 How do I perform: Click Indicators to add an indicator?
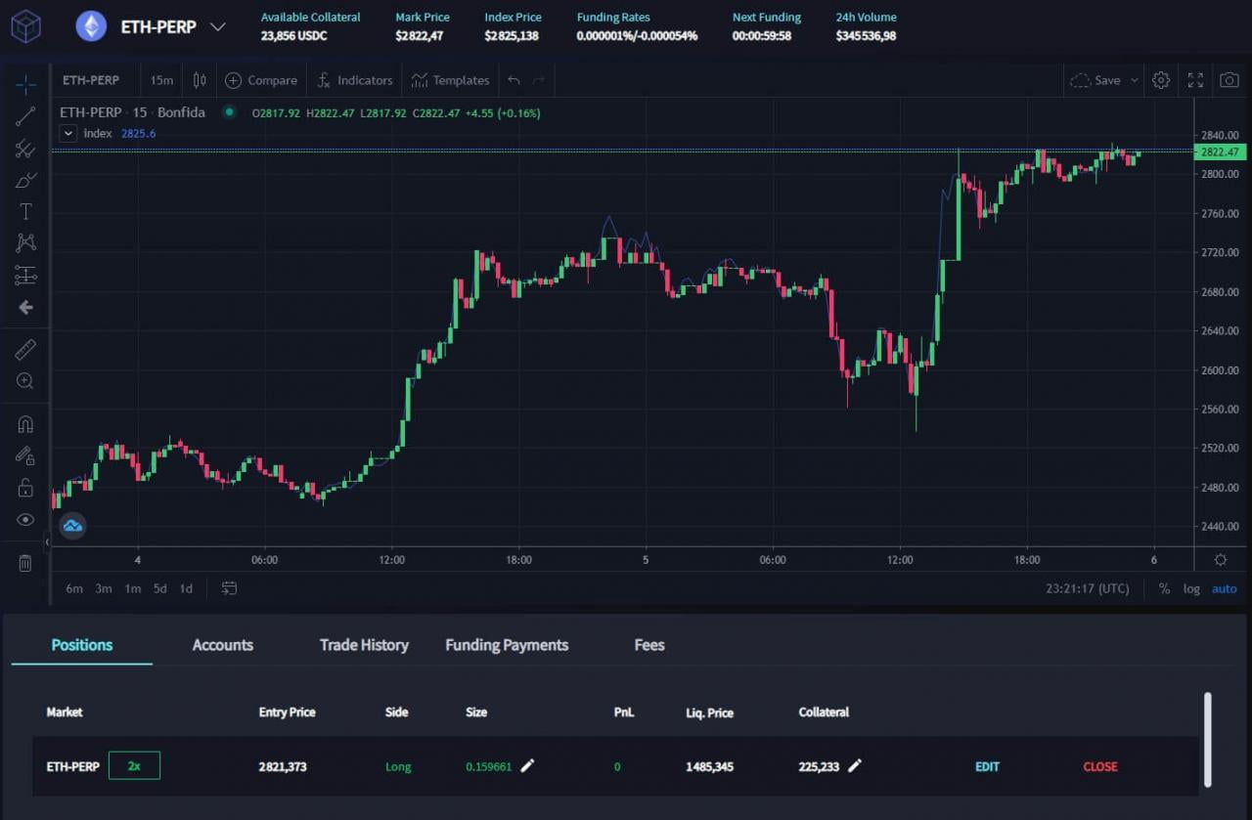point(355,80)
